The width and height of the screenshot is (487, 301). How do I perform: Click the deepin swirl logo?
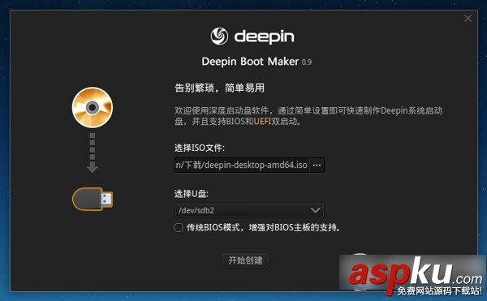(219, 36)
